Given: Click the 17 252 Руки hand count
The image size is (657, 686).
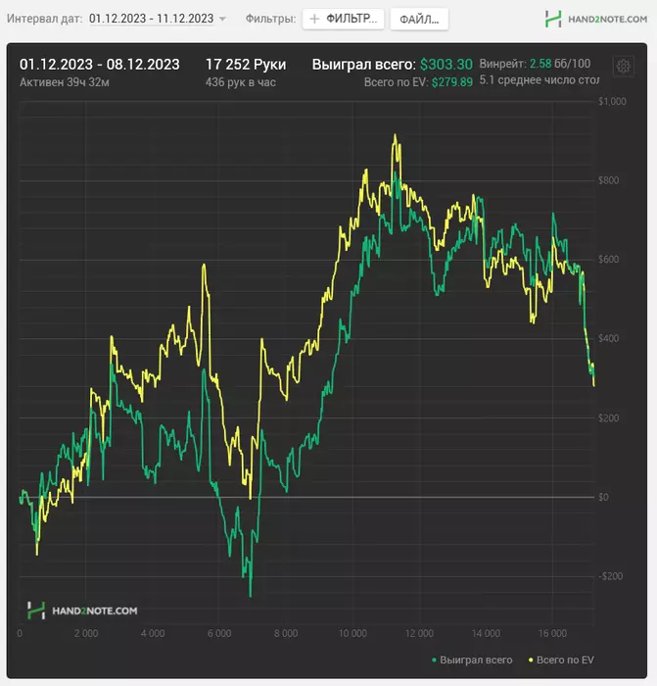Looking at the screenshot, I should tap(246, 65).
